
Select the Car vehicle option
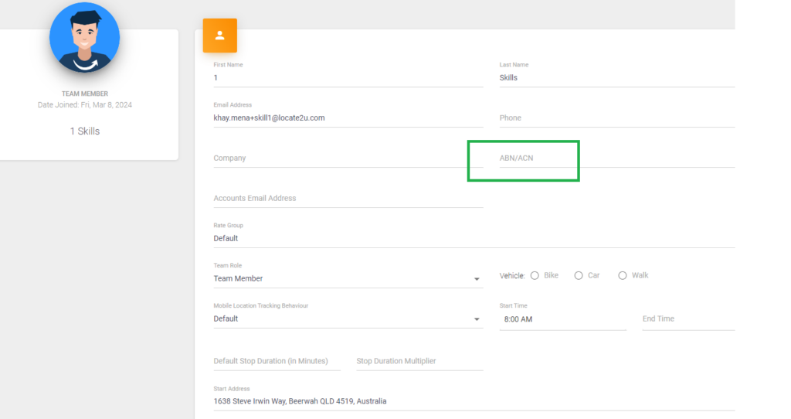[x=579, y=276]
